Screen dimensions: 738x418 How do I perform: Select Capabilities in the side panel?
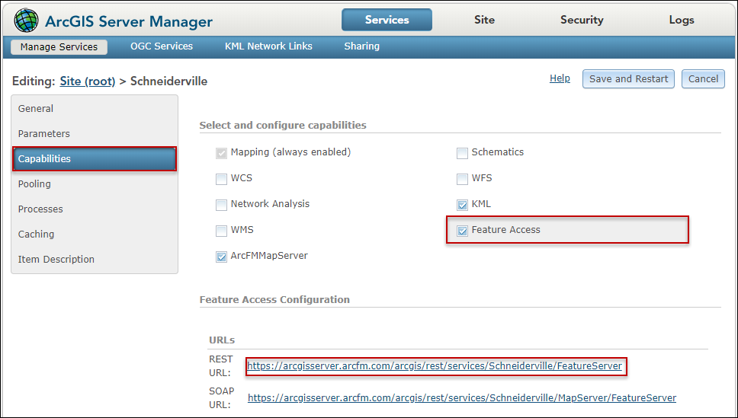(94, 159)
